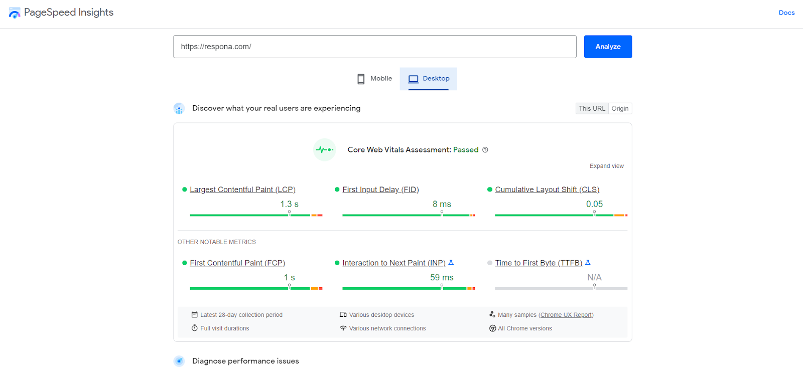Click the experimental flask icon beside TTFB
This screenshot has height=375, width=803.
(x=588, y=262)
